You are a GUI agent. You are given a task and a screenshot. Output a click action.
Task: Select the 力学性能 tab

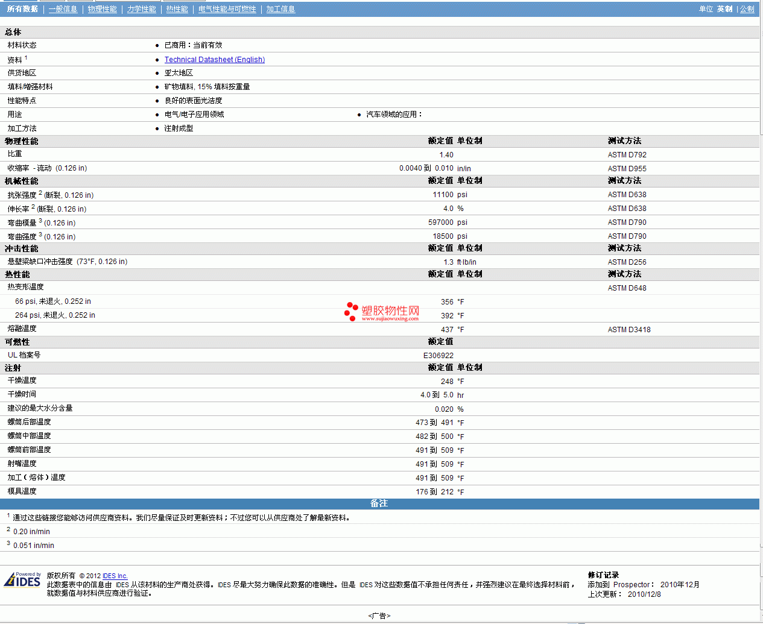[x=142, y=9]
